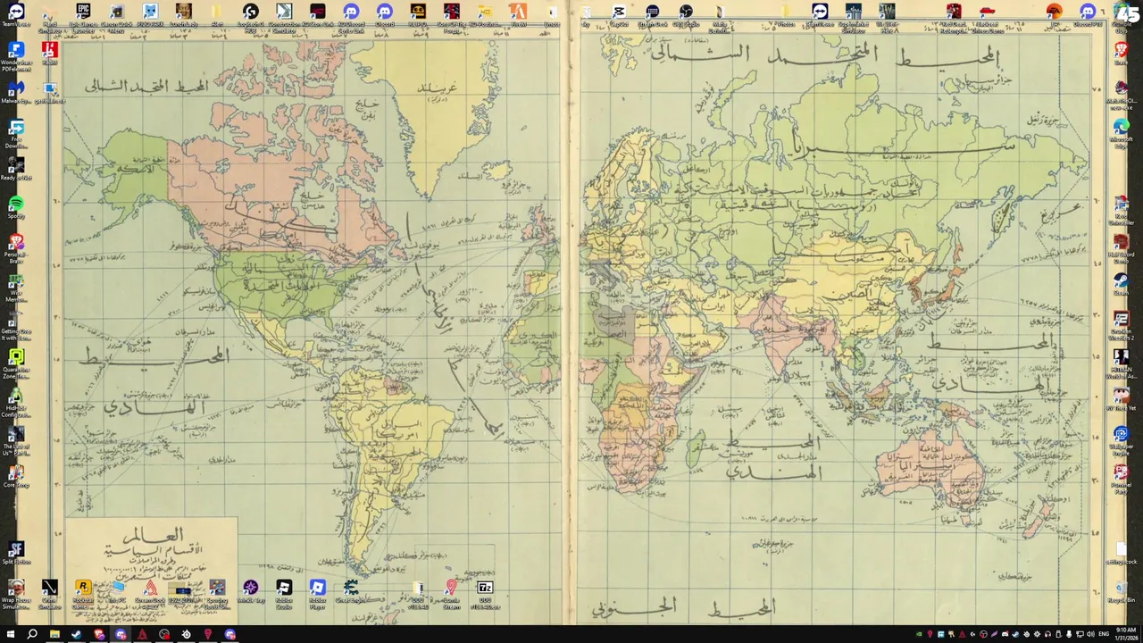
Task: Switch to the Brave browser on the taskbar
Action: coord(99,634)
